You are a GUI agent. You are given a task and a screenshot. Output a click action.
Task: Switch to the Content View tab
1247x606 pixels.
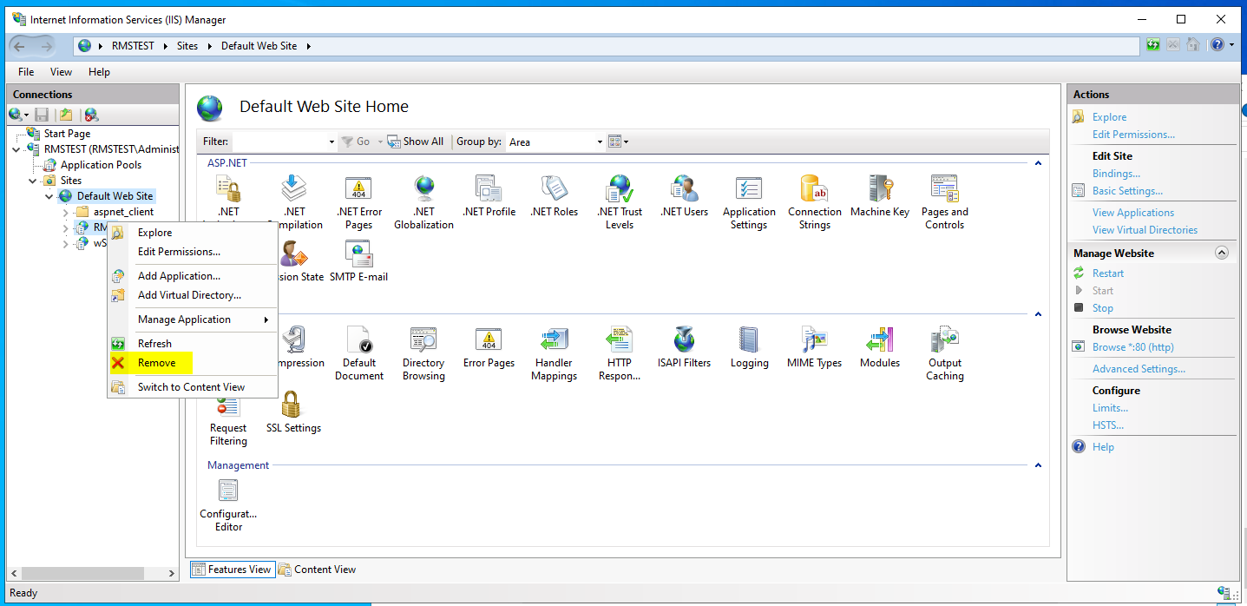click(x=318, y=570)
